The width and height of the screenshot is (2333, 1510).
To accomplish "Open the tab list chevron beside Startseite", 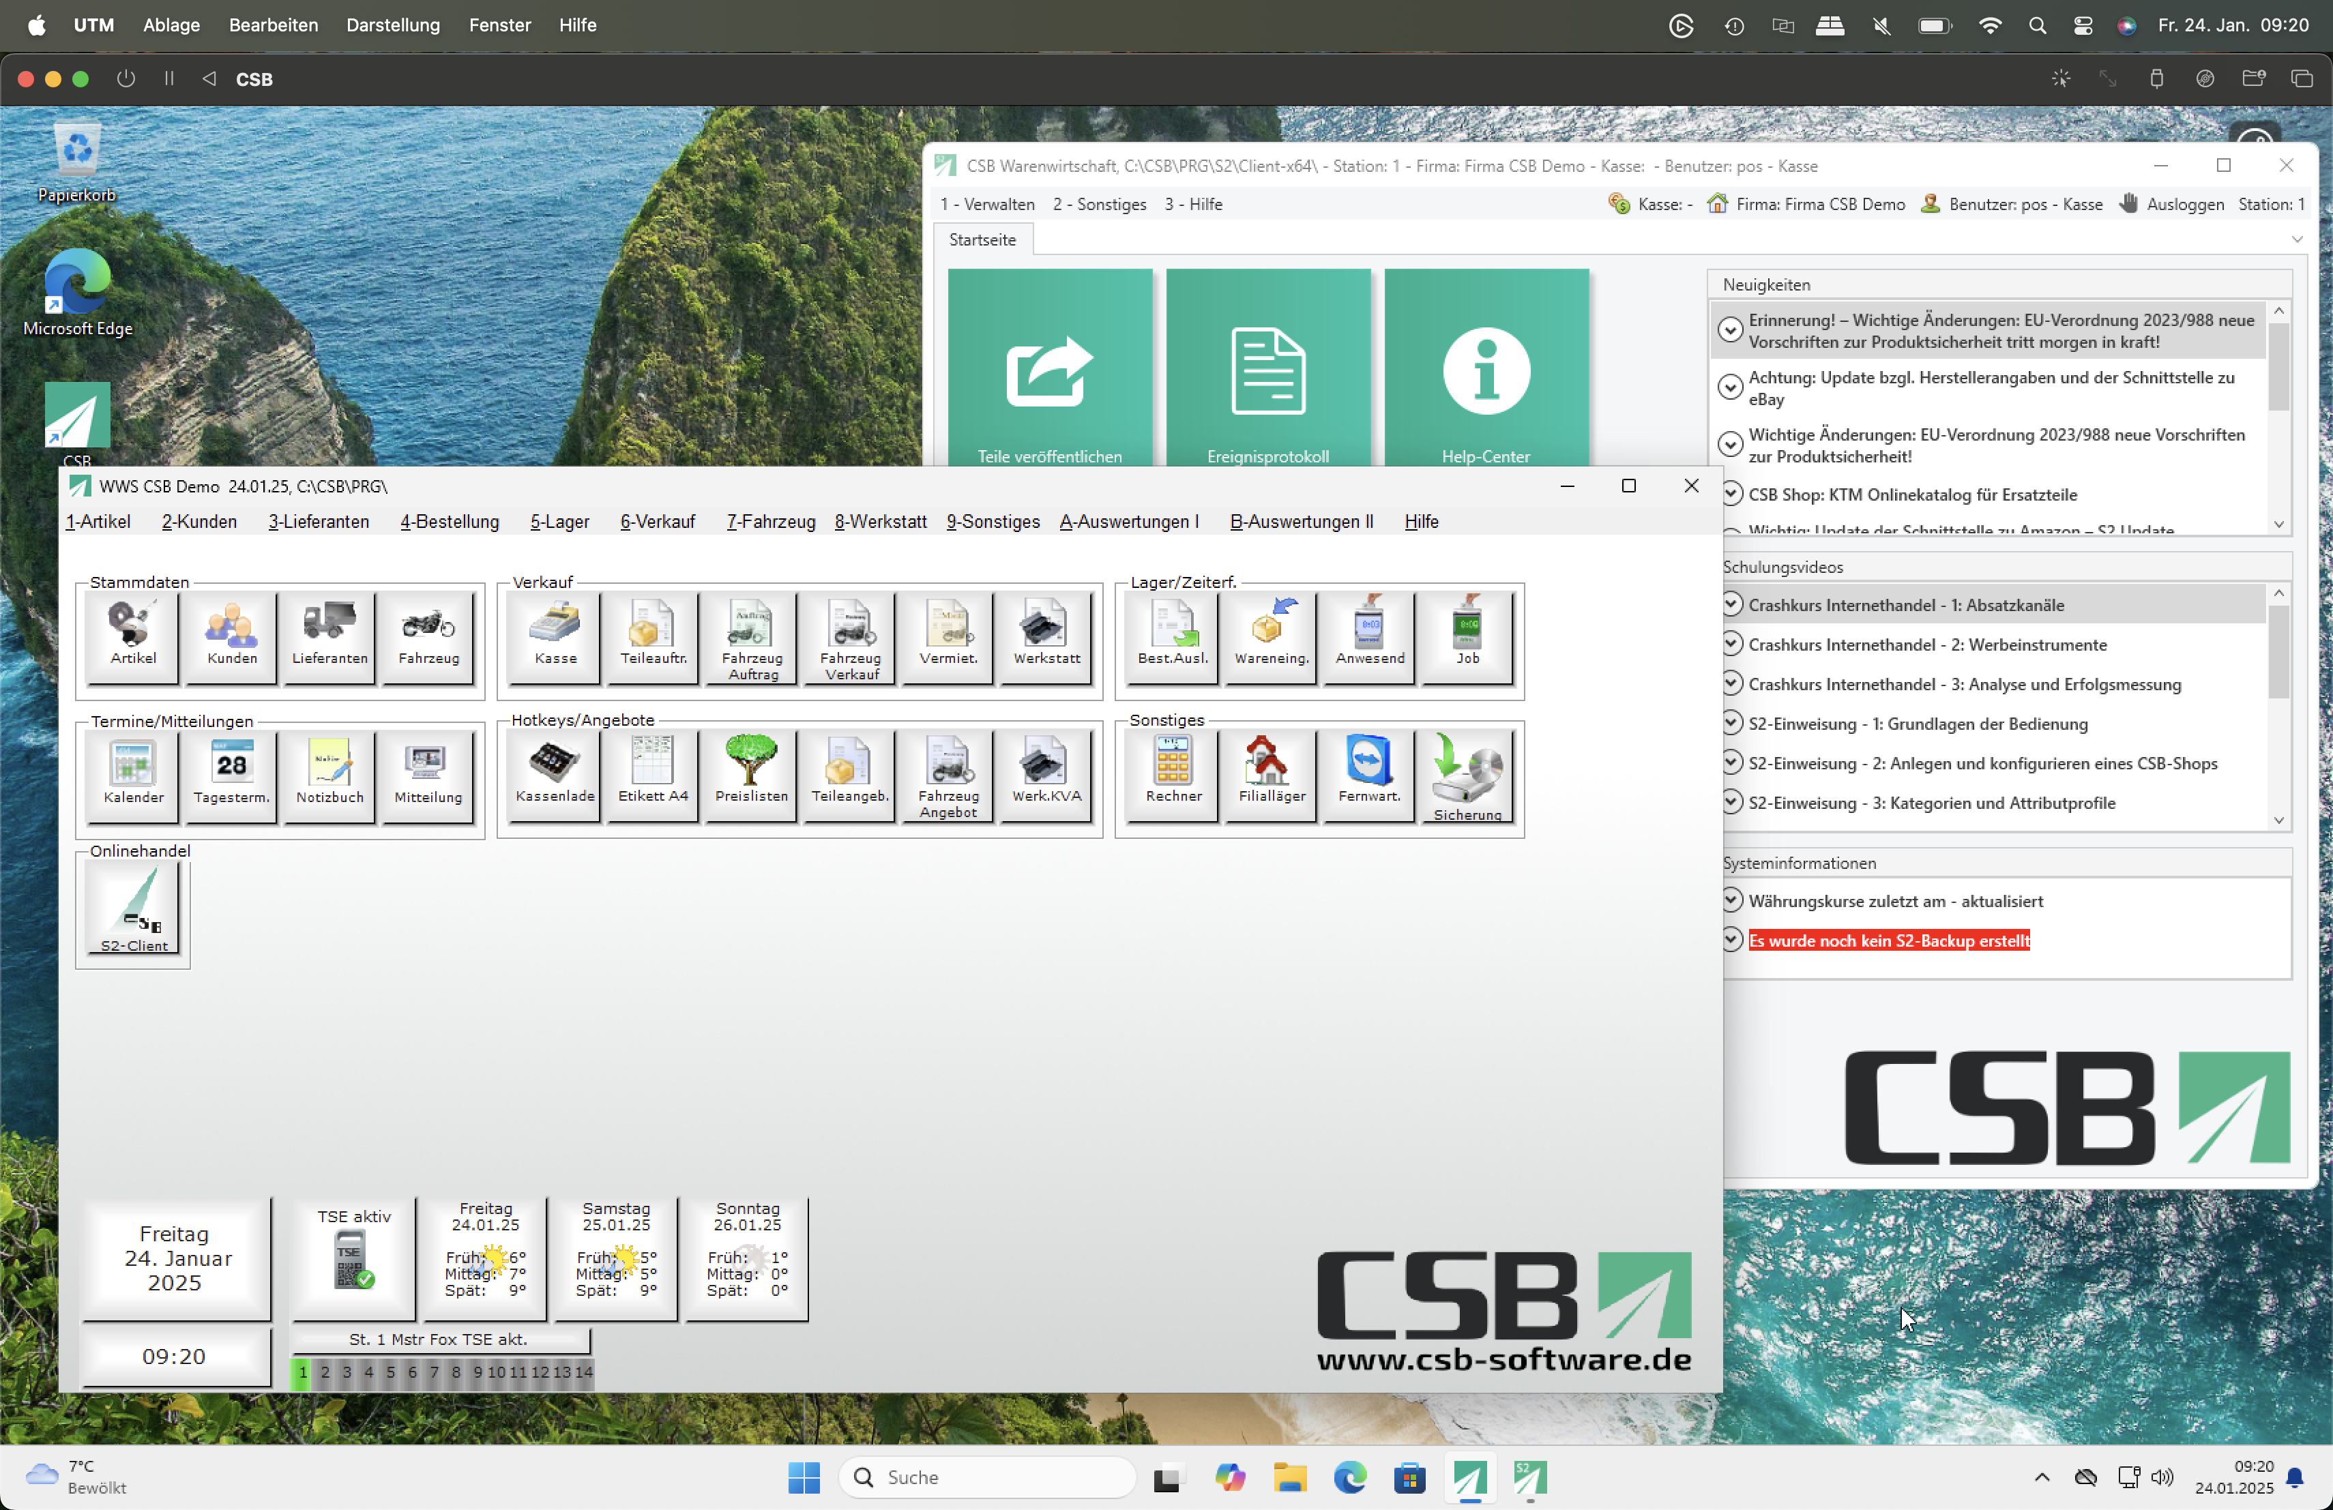I will pos(2295,239).
